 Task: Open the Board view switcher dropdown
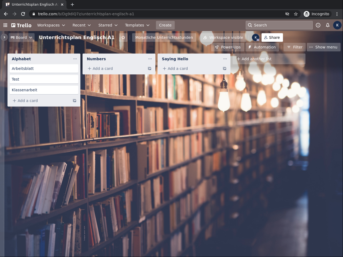tap(21, 37)
